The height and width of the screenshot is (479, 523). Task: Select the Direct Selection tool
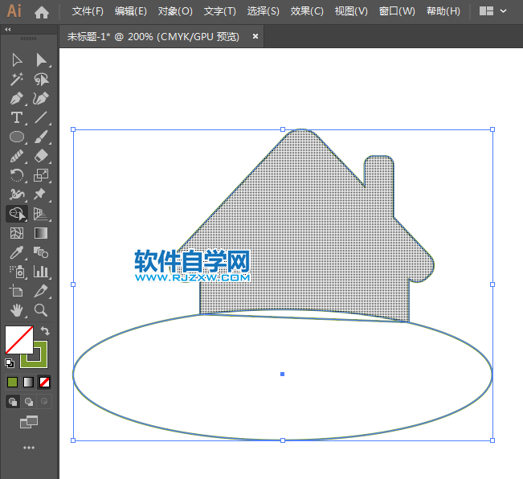[x=41, y=60]
